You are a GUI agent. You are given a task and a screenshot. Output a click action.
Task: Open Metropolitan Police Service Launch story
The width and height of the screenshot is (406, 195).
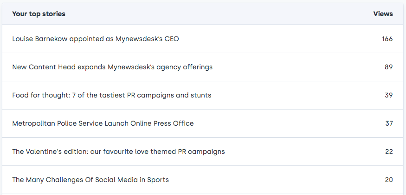(x=103, y=123)
